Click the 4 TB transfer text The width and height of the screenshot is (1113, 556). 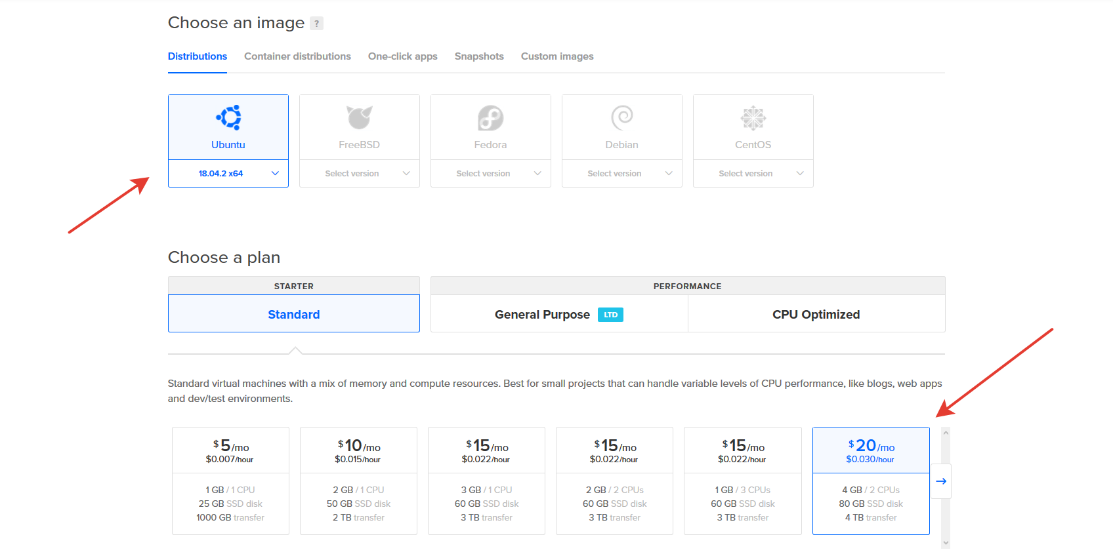[x=871, y=518]
